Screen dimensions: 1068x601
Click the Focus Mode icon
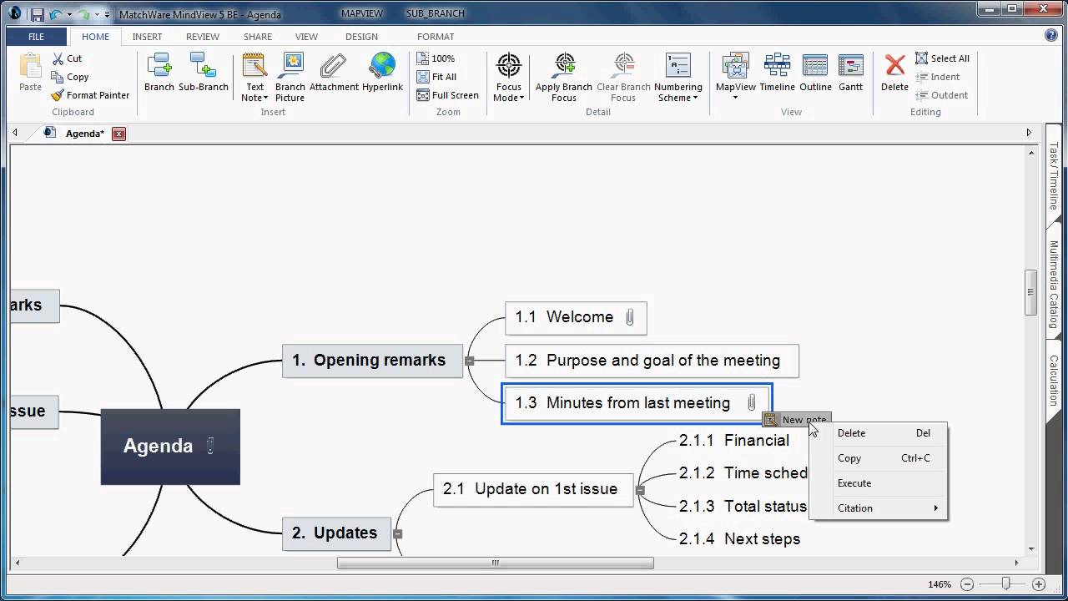click(x=508, y=65)
